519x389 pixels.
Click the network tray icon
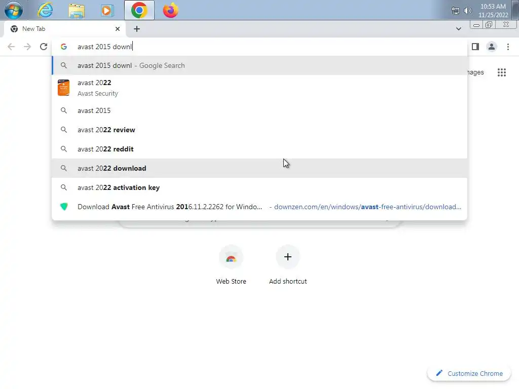456,11
